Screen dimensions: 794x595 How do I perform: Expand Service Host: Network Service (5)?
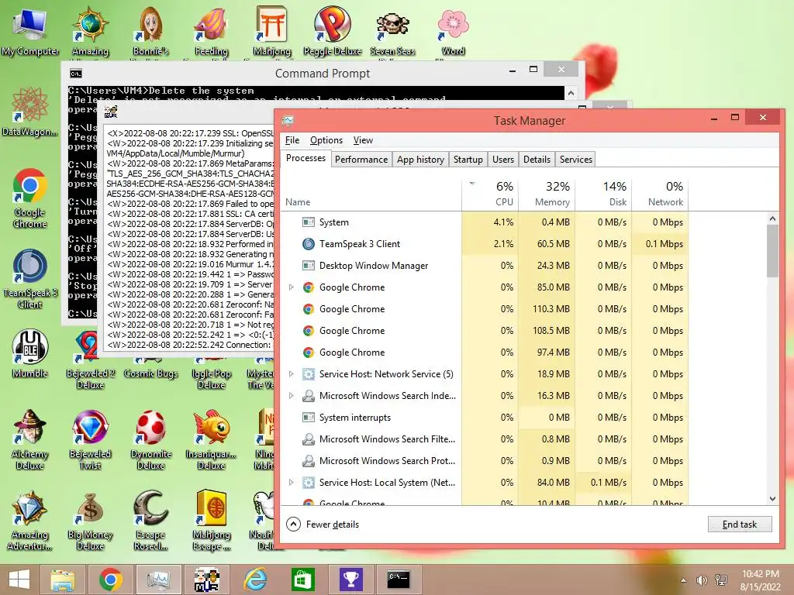(292, 374)
